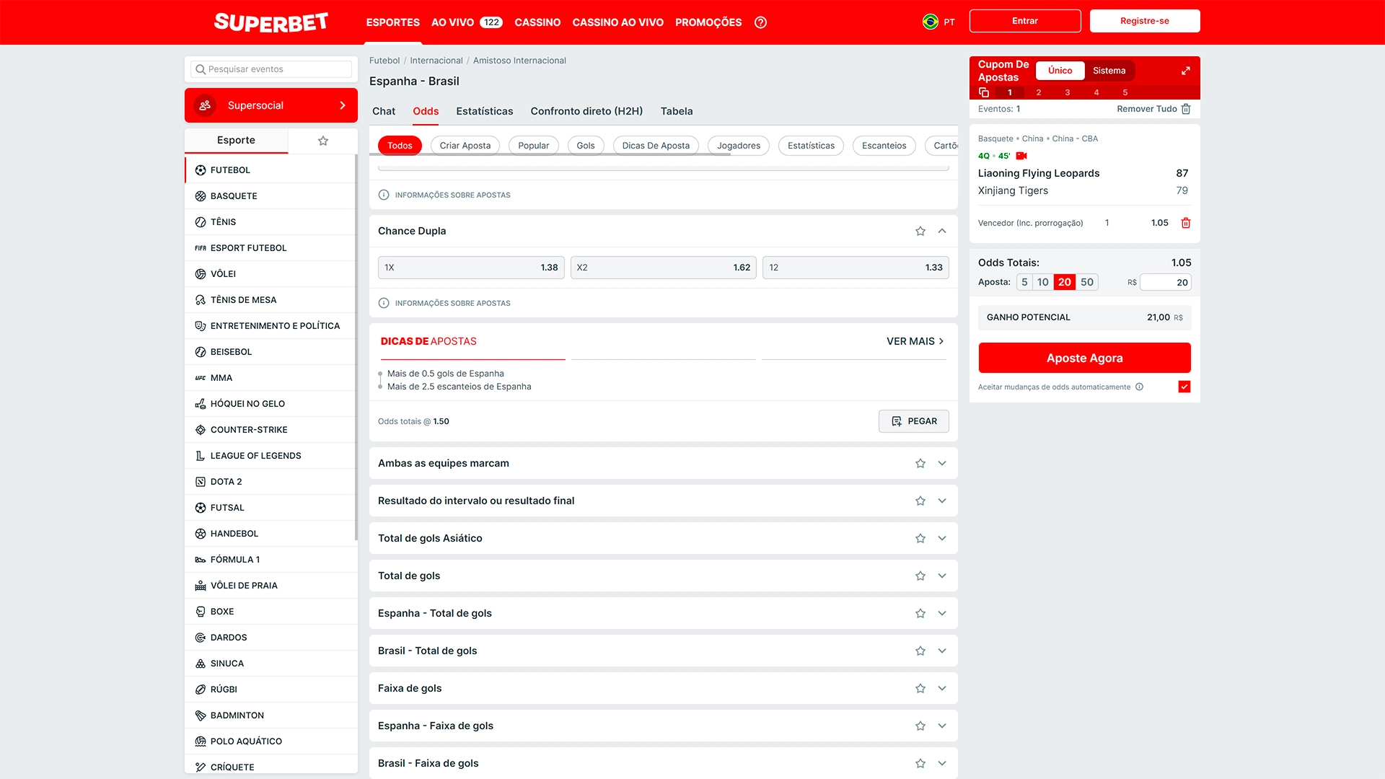
Task: Open the AO VIVO top menu
Action: point(467,22)
